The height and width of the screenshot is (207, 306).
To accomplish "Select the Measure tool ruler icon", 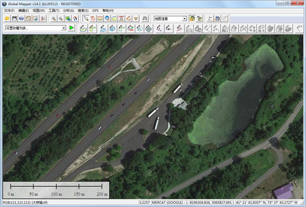I will coord(100,19).
